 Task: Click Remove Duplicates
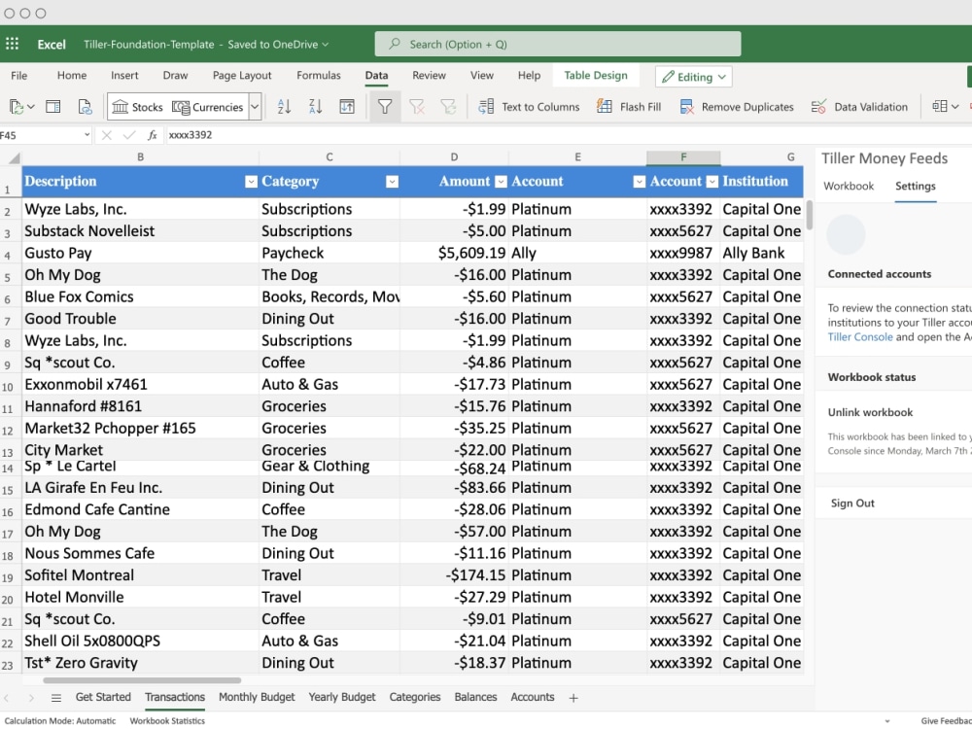tap(737, 107)
